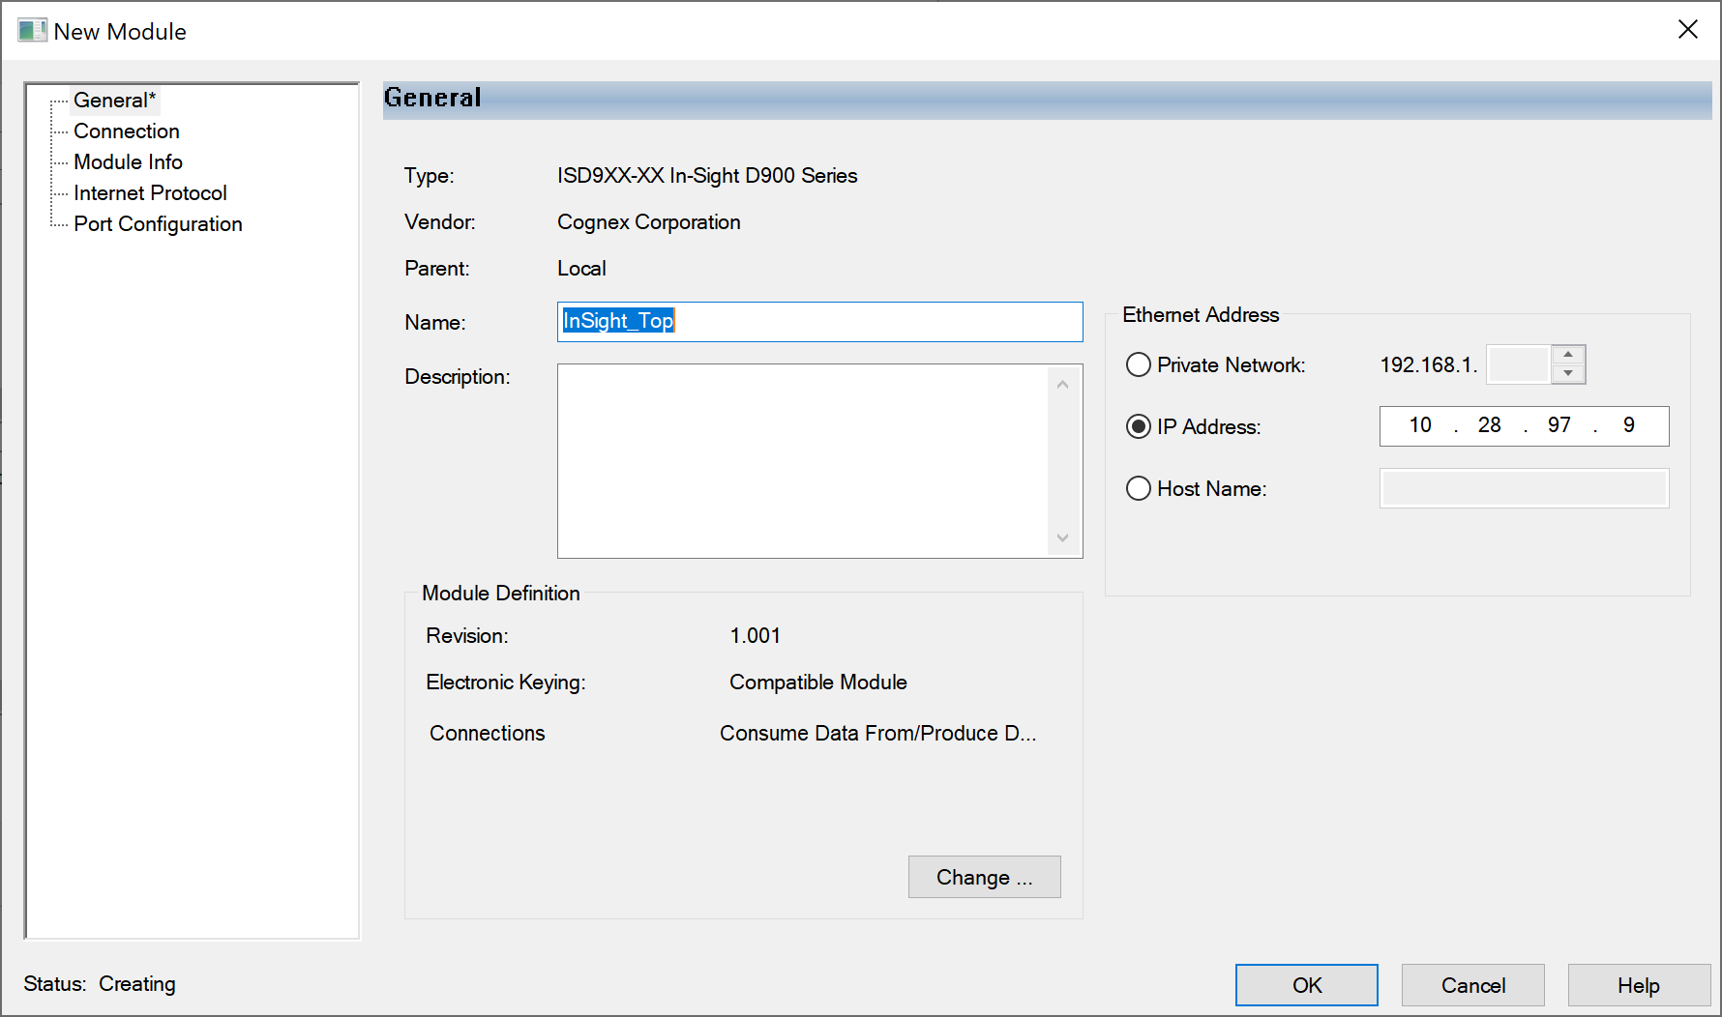1722x1017 pixels.
Task: Open the Module Info page
Action: pyautogui.click(x=128, y=162)
